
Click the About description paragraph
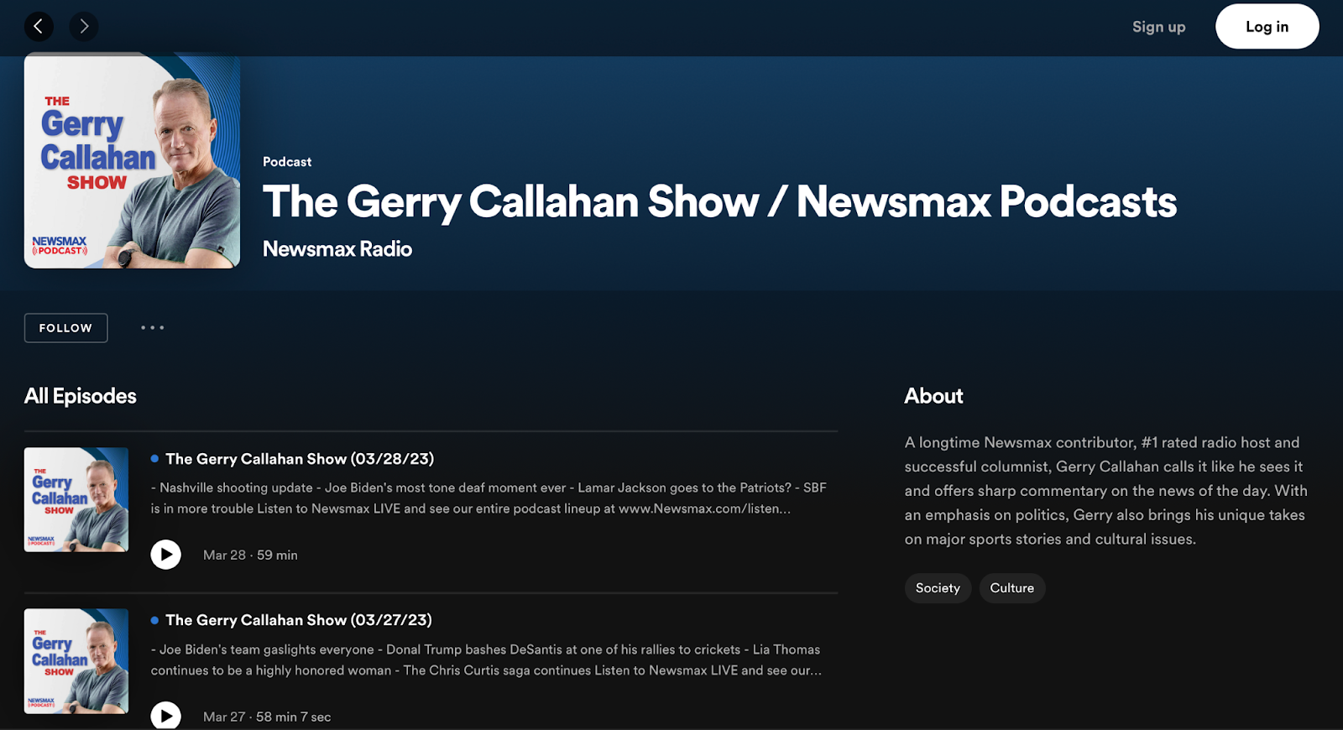1106,491
